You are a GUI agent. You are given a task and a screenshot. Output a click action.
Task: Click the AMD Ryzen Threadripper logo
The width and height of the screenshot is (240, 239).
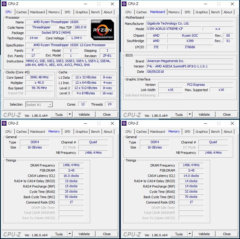pos(102,30)
